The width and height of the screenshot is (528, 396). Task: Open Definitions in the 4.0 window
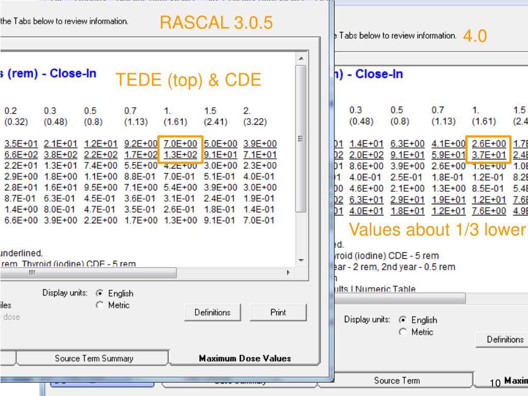coord(504,339)
